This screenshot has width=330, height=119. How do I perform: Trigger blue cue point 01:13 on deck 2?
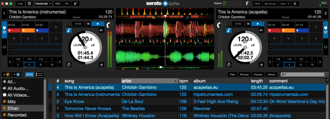(302, 31)
